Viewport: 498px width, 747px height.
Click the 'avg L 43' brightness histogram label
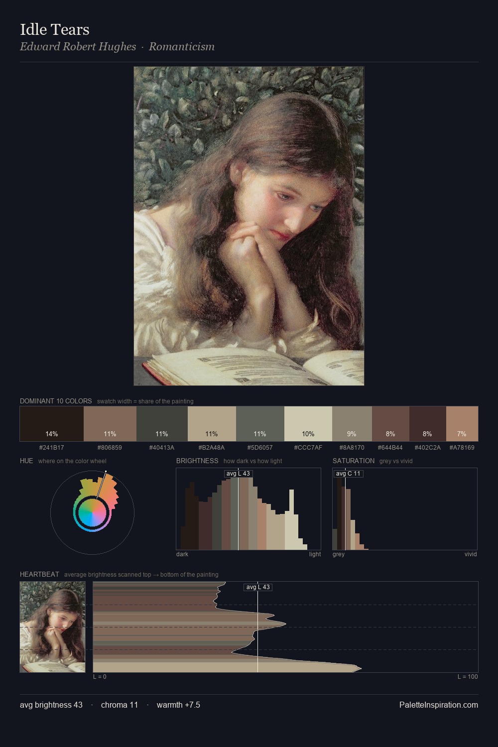238,474
